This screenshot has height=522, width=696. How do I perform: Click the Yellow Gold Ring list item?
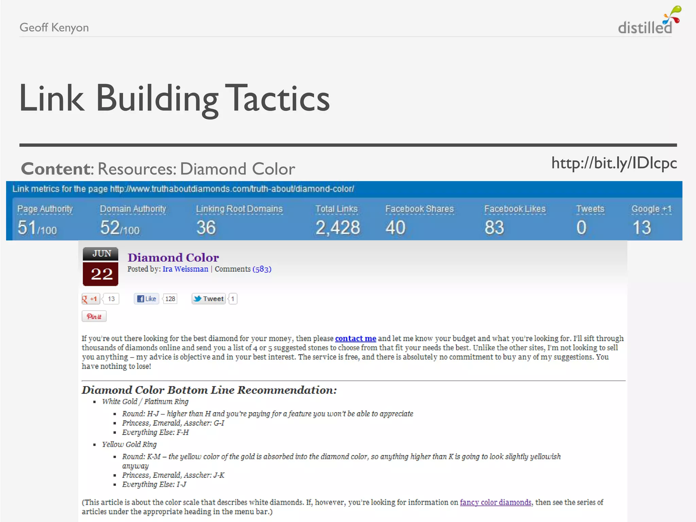click(x=129, y=445)
